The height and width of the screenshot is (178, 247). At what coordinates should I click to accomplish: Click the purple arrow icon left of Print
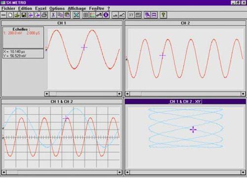pos(37,15)
